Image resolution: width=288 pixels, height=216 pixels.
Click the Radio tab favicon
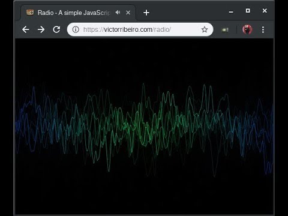pos(30,13)
